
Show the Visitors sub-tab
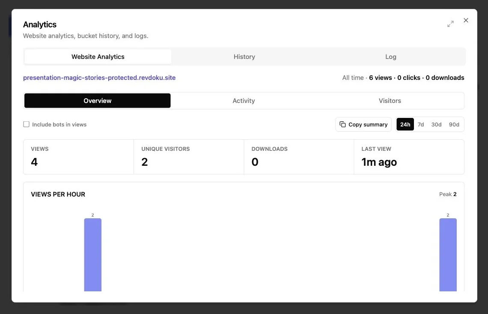pos(390,101)
